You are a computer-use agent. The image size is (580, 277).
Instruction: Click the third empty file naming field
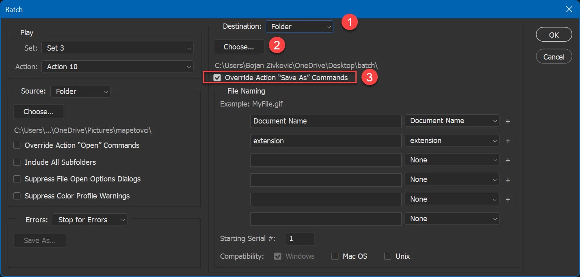point(326,160)
